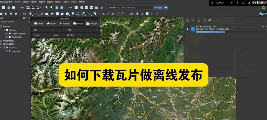The height and width of the screenshot is (120, 267).
Task: Choose the pentagon polygon drawing tool
Action: tap(62, 14)
